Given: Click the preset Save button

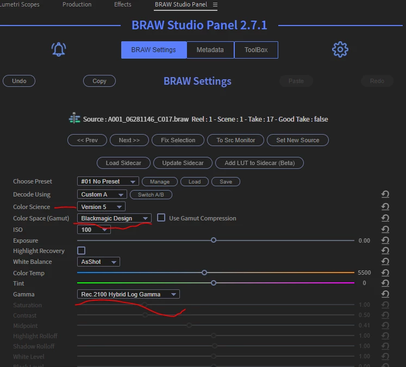Looking at the screenshot, I should point(226,181).
